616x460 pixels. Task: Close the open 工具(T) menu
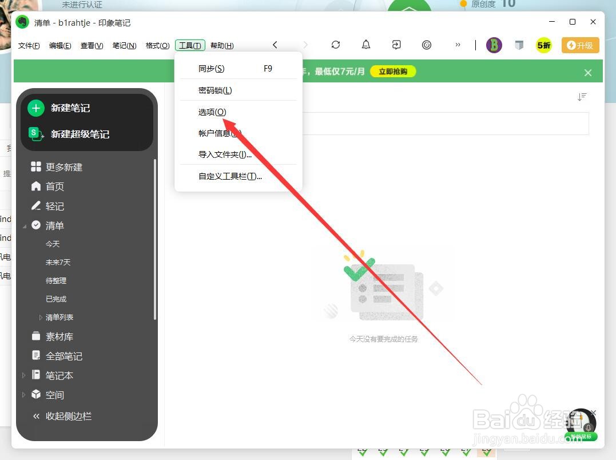pos(190,46)
